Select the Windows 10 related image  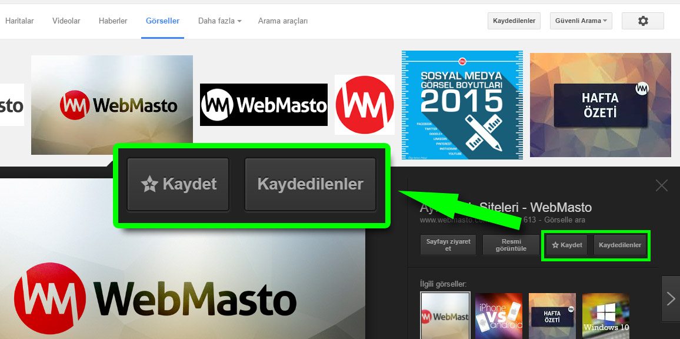click(x=605, y=316)
